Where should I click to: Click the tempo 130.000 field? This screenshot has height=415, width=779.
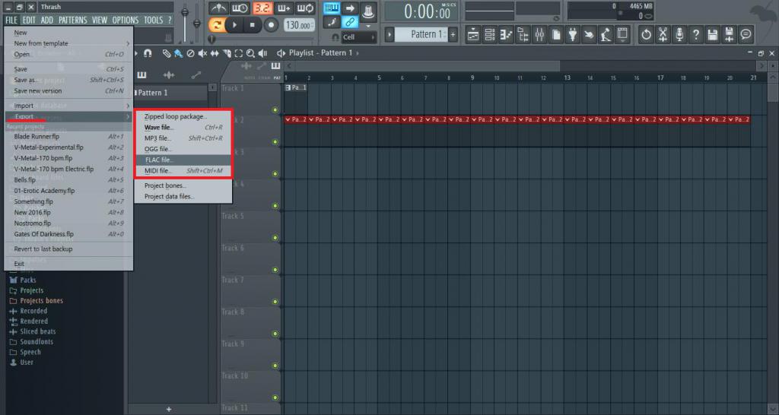coord(299,25)
